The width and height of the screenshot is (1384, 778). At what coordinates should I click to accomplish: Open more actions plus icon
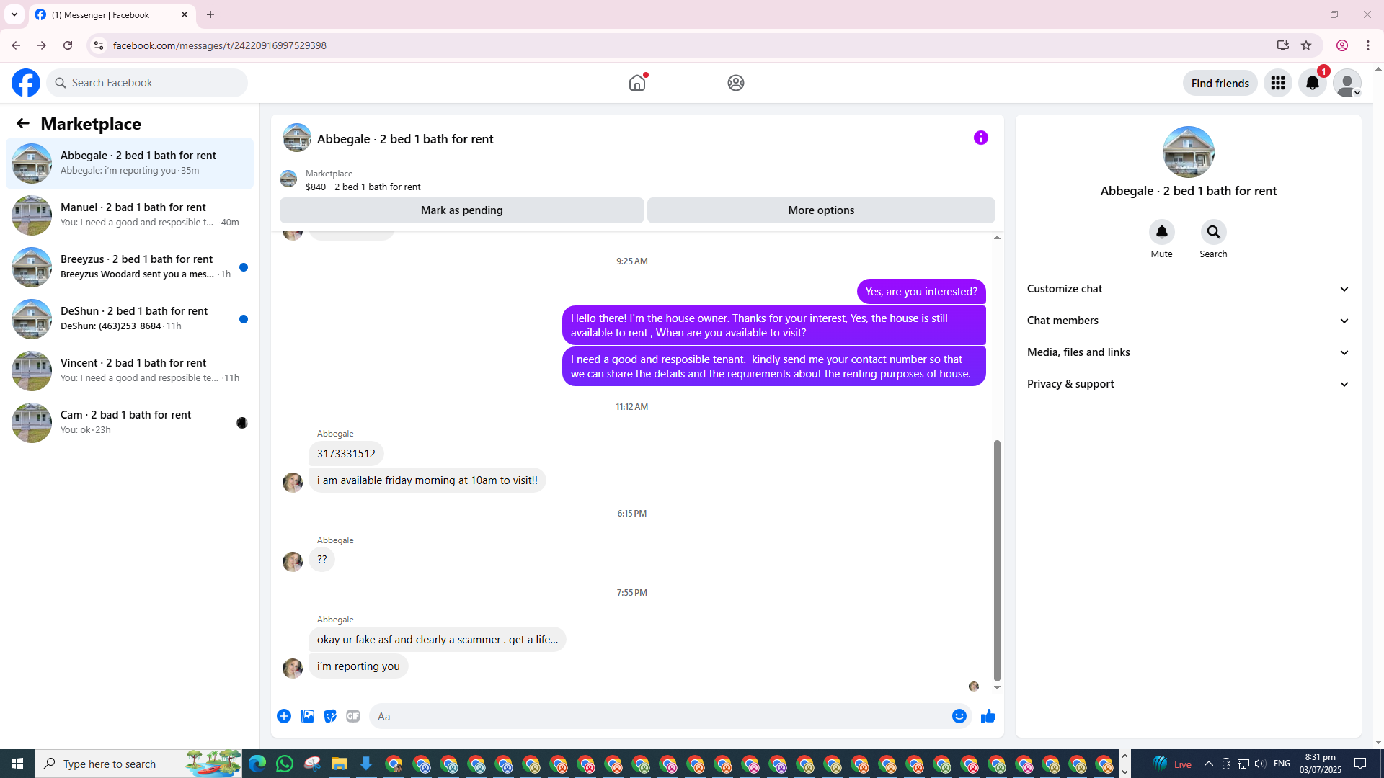284,716
